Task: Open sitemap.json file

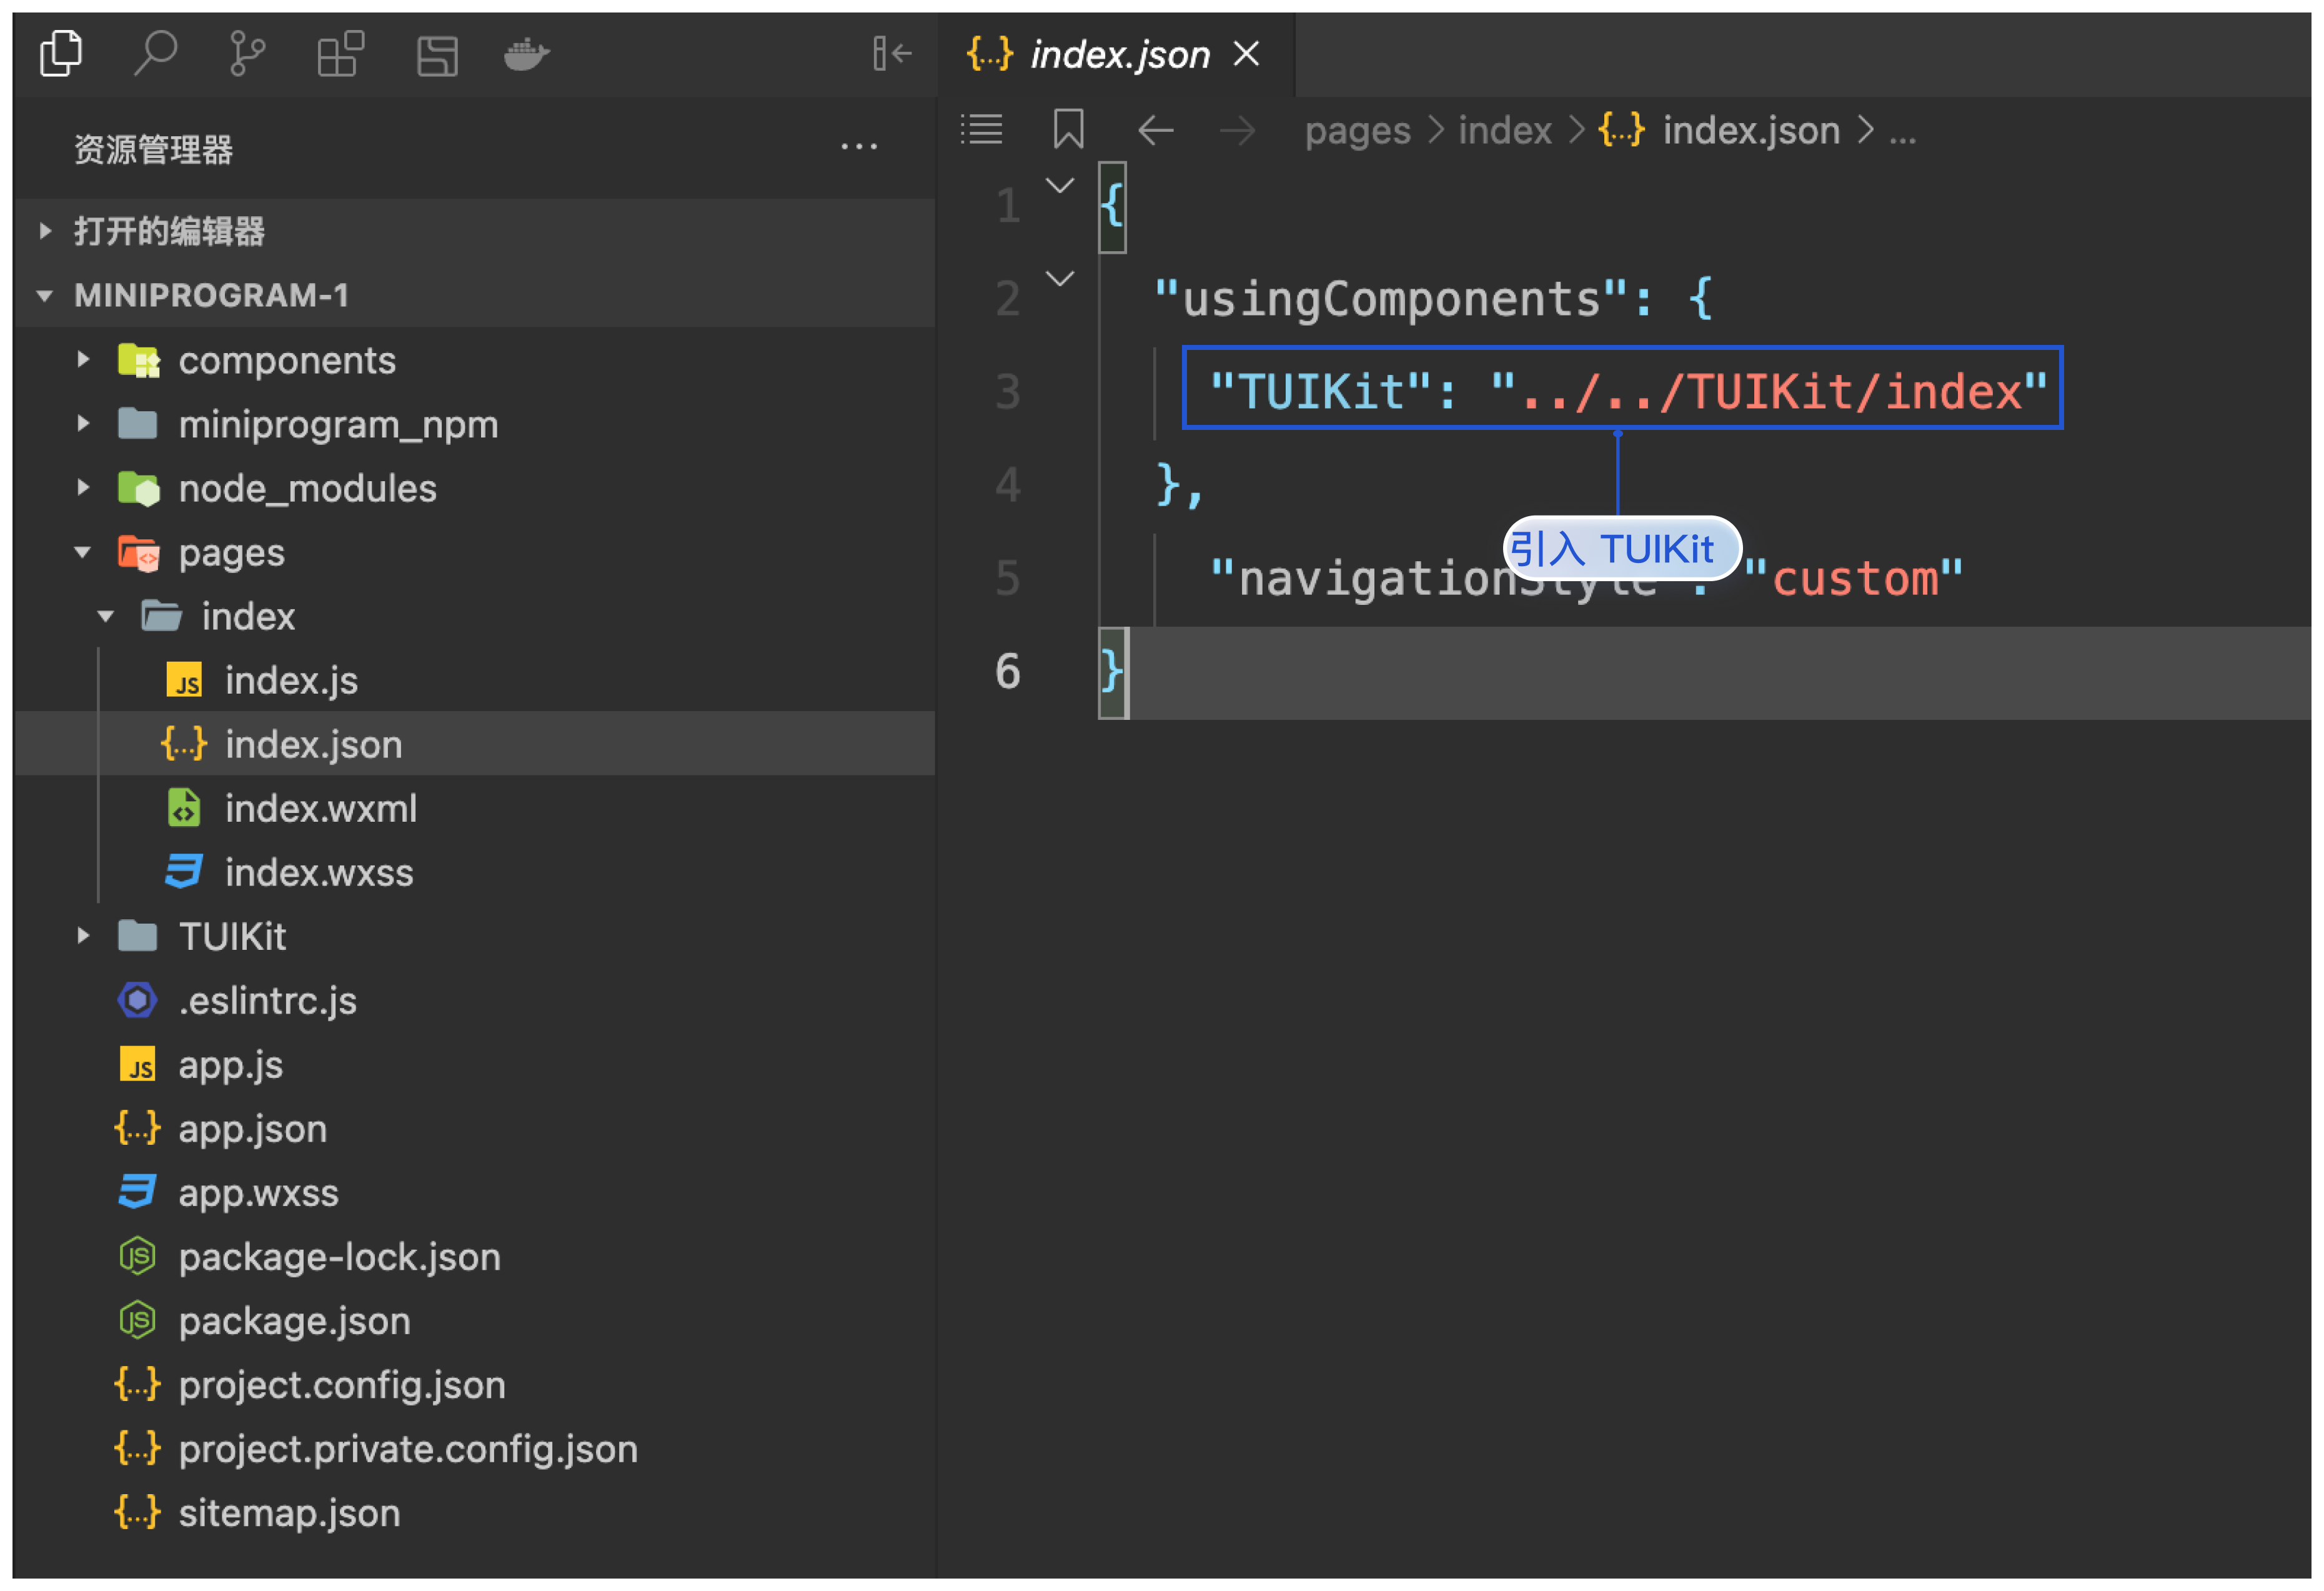Action: coord(475,1512)
